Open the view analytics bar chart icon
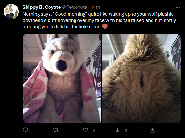 coord(118,130)
